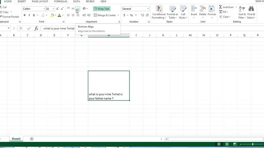This screenshot has height=148, width=264.
Task: Open the DATA tab
Action: pyautogui.click(x=76, y=1)
